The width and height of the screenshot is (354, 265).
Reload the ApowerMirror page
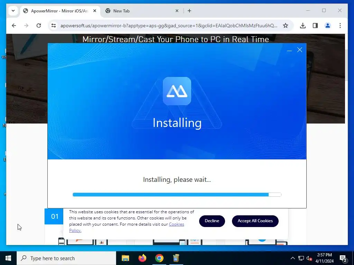click(x=39, y=26)
